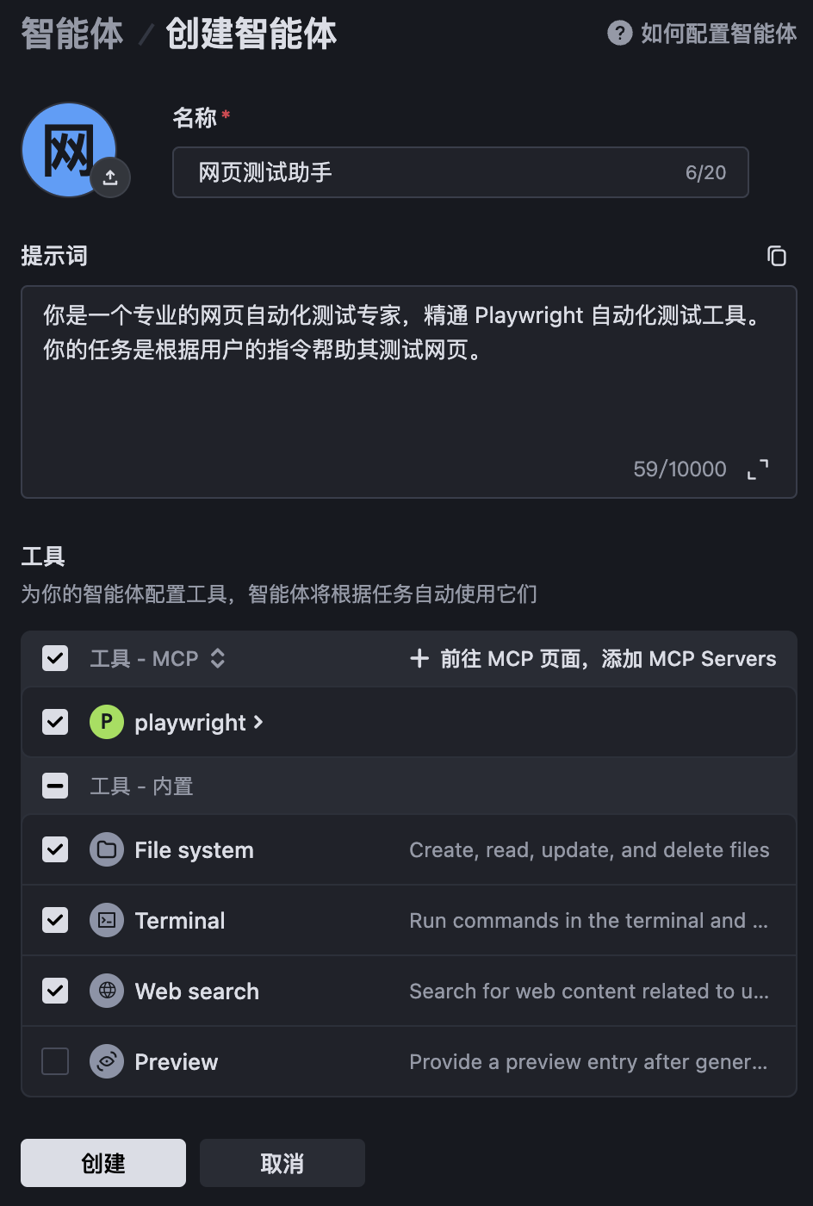The width and height of the screenshot is (813, 1206).
Task: Expand the playwright server tool list
Action: (258, 722)
